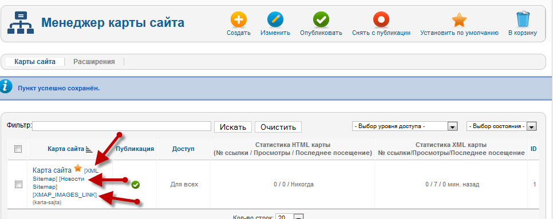This screenshot has height=219, width=557.
Task: Click the 0 / 0 / Никогда statistics cell
Action: [x=294, y=185]
